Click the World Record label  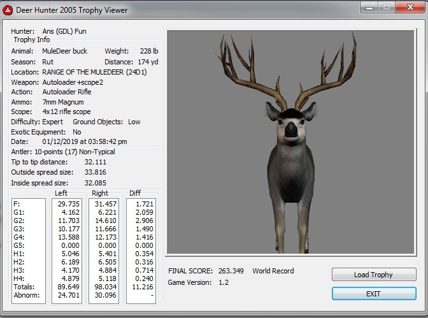coord(273,271)
